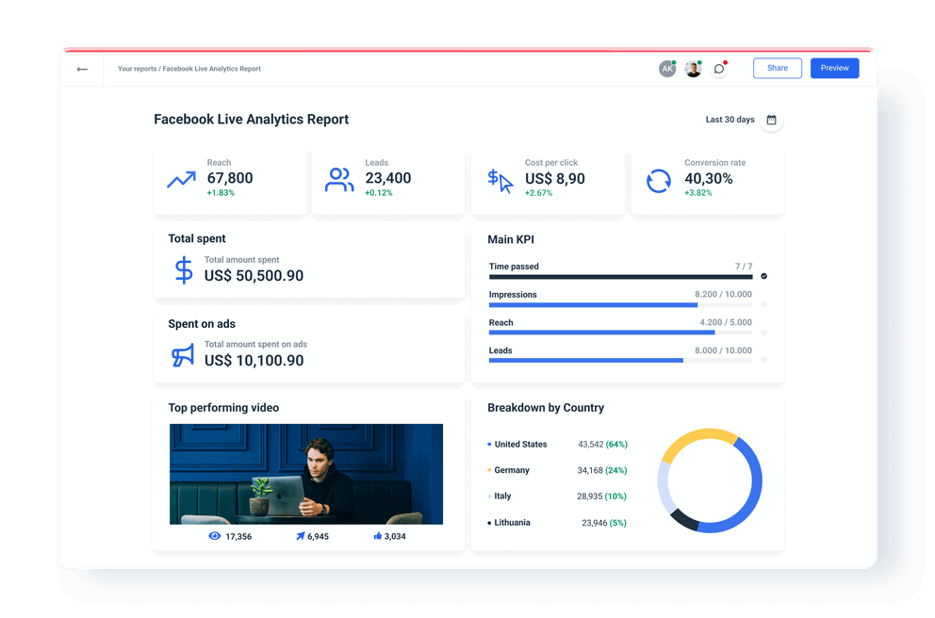This screenshot has height=618, width=935.
Task: Click the Lithuania legend dot
Action: (x=489, y=523)
